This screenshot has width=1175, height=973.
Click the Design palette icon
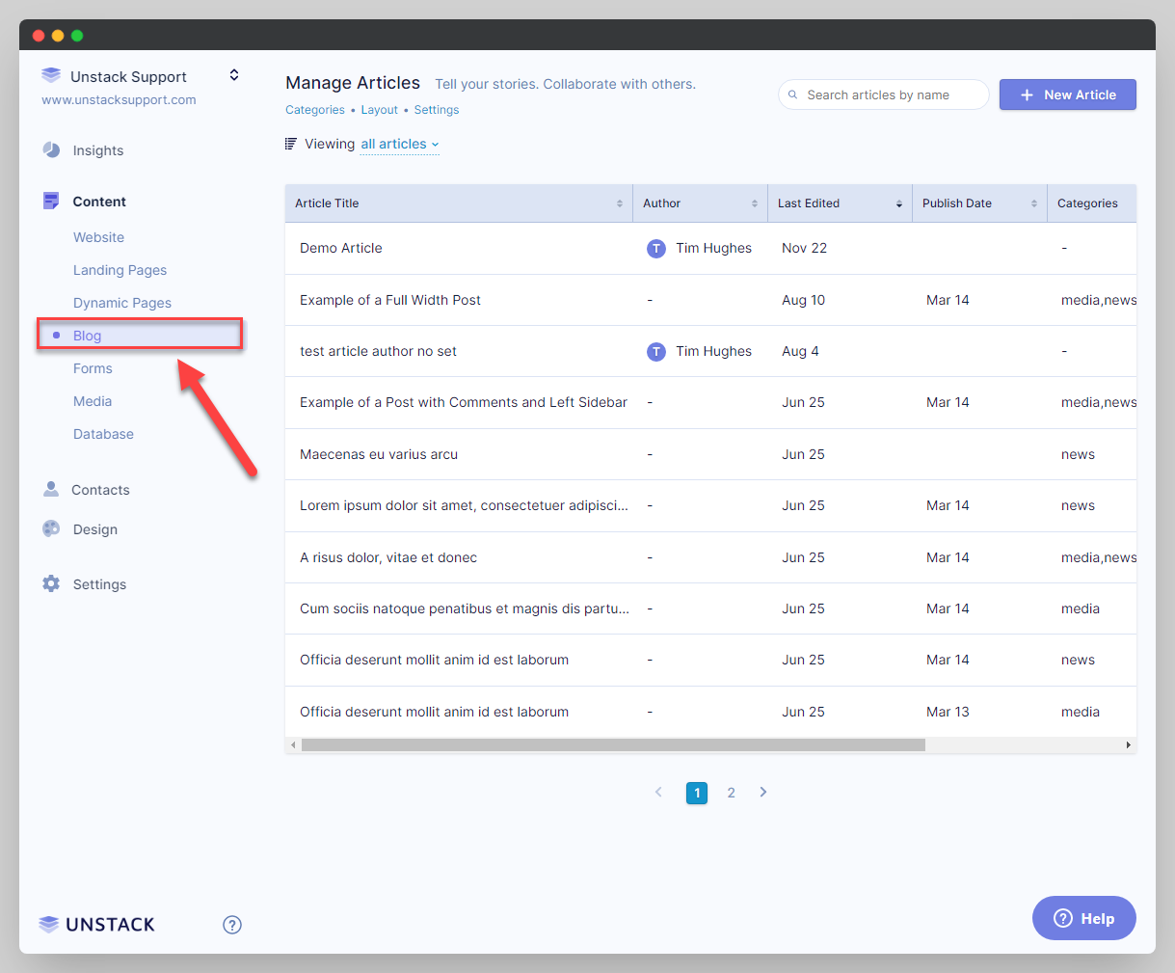(51, 528)
